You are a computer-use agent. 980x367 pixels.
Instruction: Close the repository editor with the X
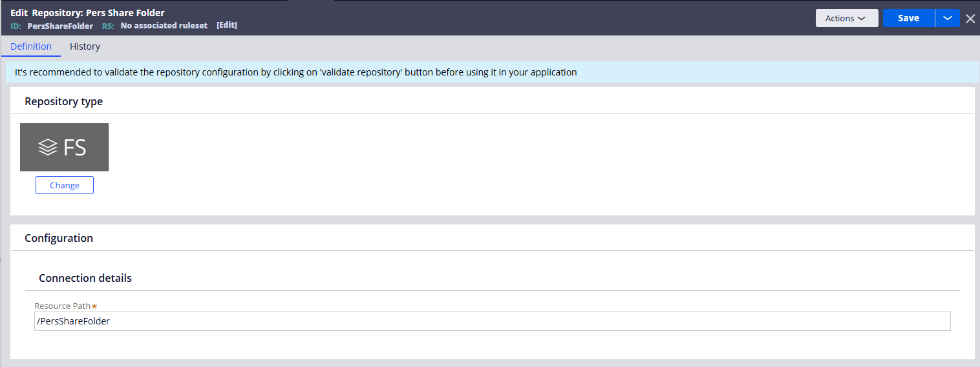pos(970,19)
